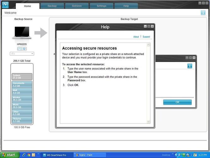The height and width of the screenshot is (158, 210).
Task: Open the Retrieve tab
Action: [77, 6]
